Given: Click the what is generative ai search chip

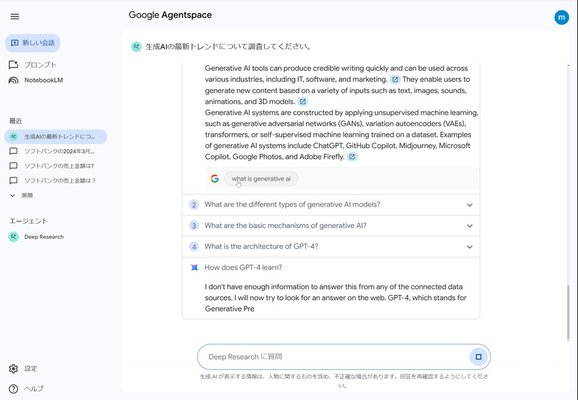Looking at the screenshot, I should [x=261, y=179].
